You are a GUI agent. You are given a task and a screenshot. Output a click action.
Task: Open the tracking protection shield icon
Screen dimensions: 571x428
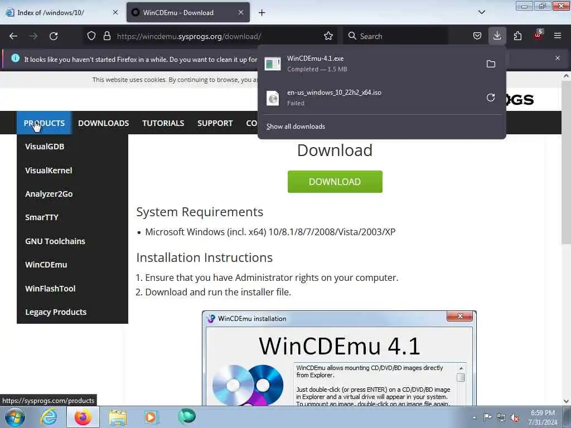coord(91,36)
